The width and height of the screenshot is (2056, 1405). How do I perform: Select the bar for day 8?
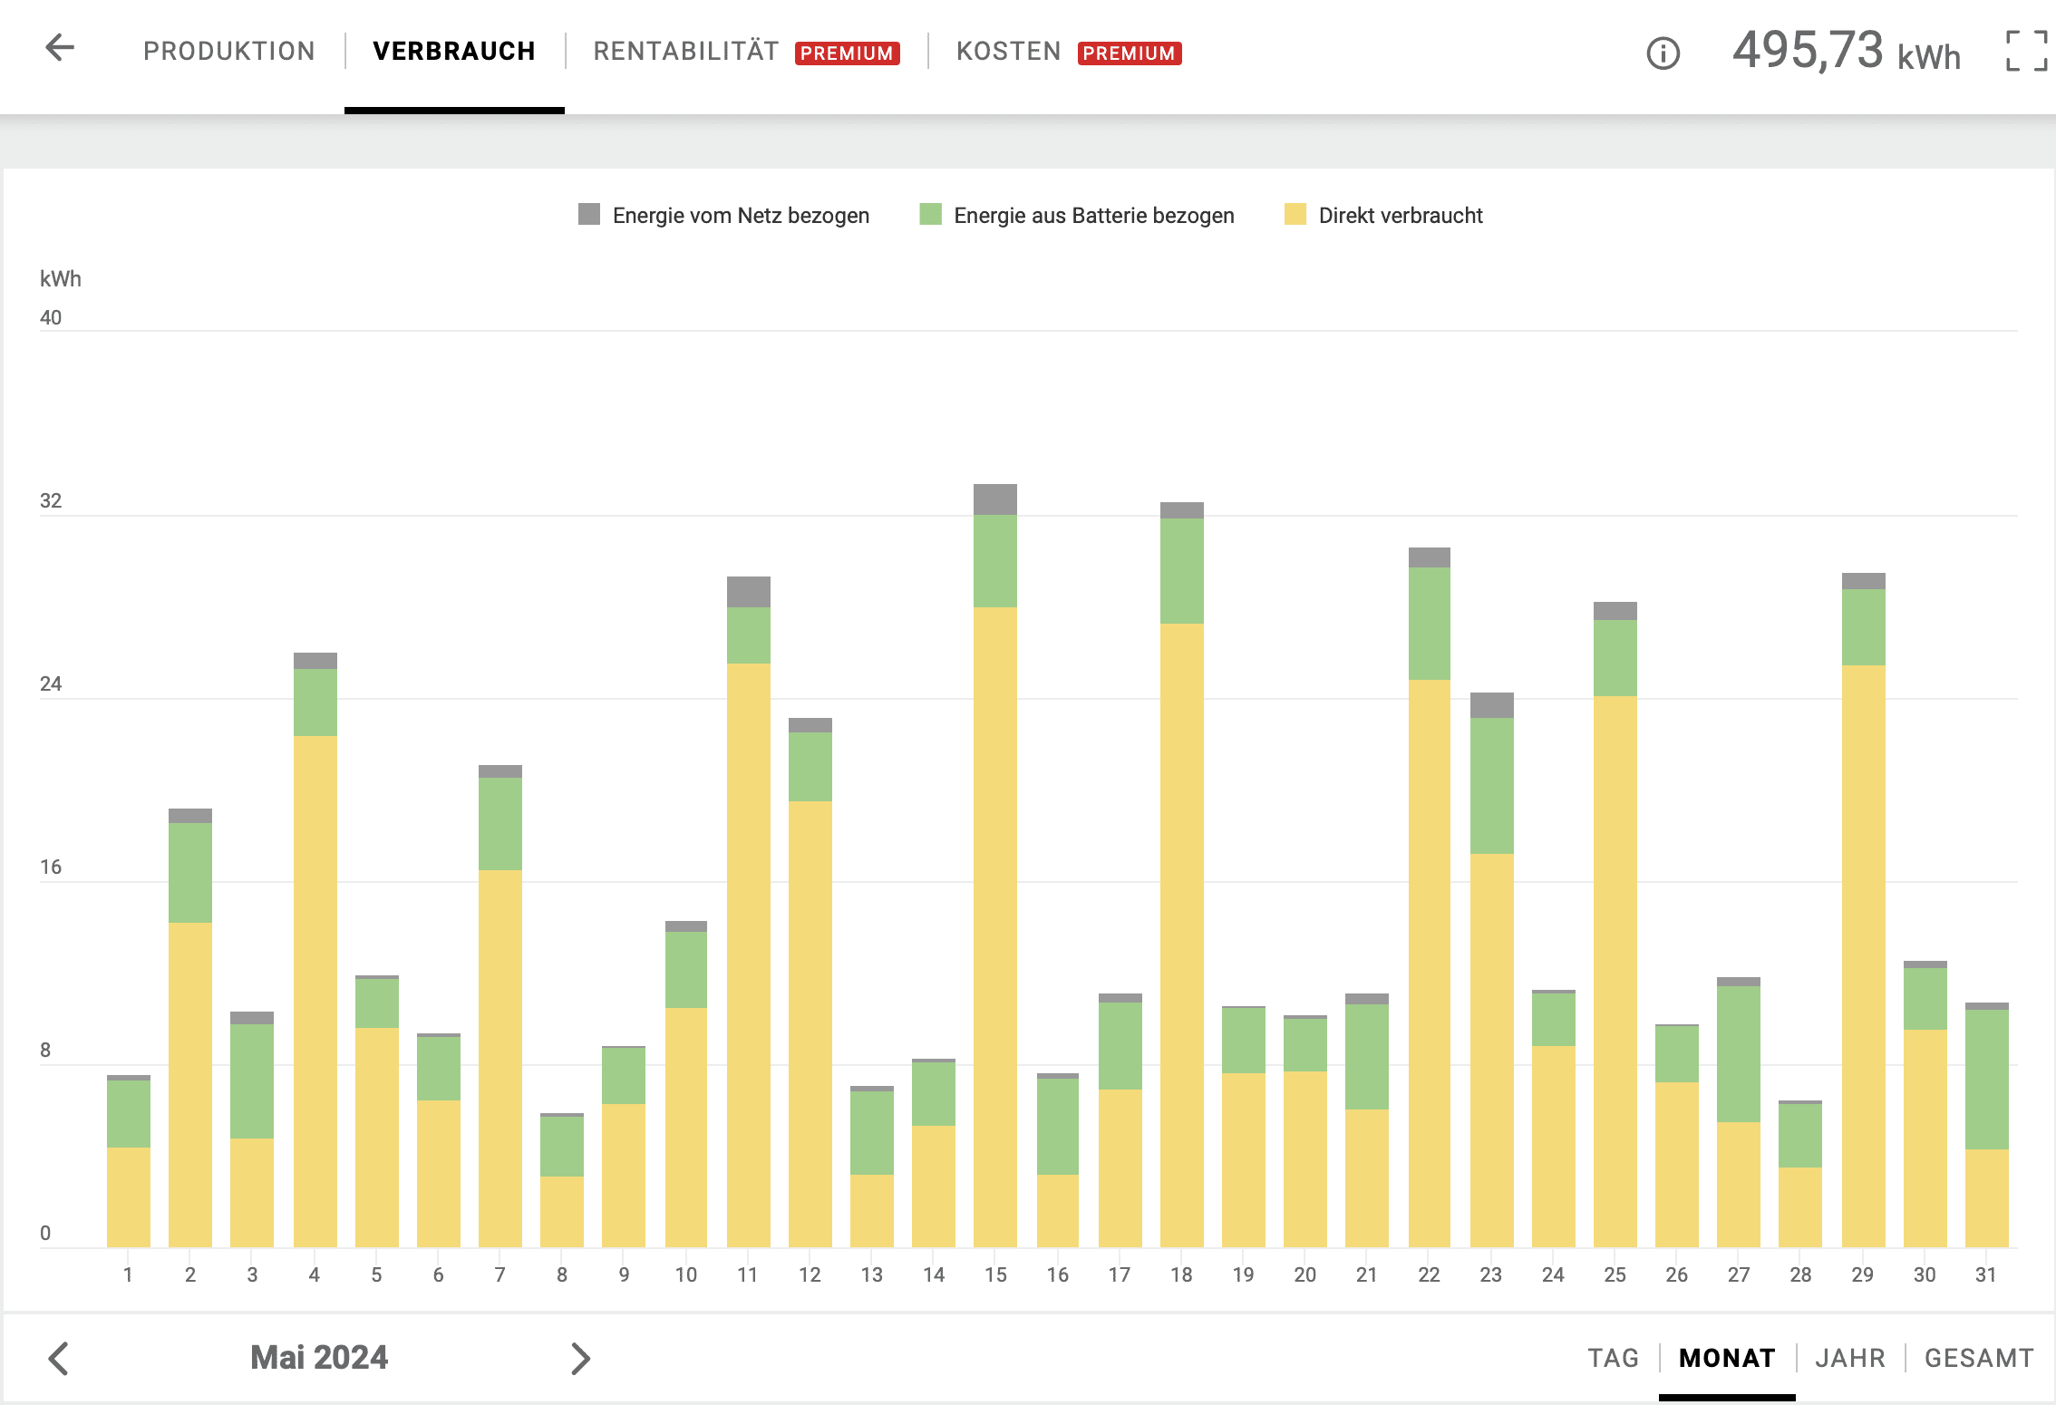tap(562, 1180)
